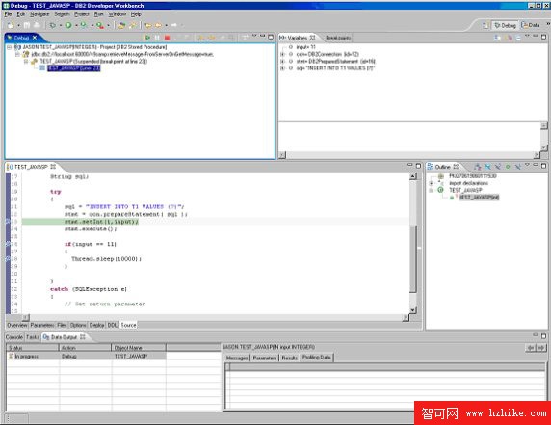Screen dimensions: 551x425
Task: Select the input= 11 variable row
Action: click(305, 47)
